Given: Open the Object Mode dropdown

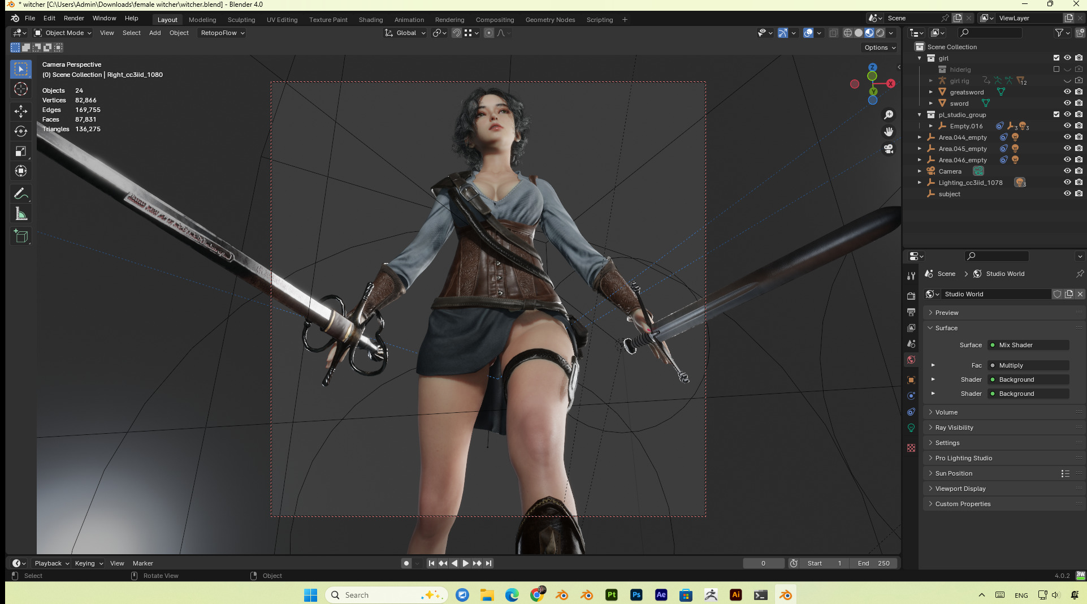Looking at the screenshot, I should [62, 33].
